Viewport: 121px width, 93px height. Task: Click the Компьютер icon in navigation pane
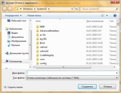click(7, 61)
